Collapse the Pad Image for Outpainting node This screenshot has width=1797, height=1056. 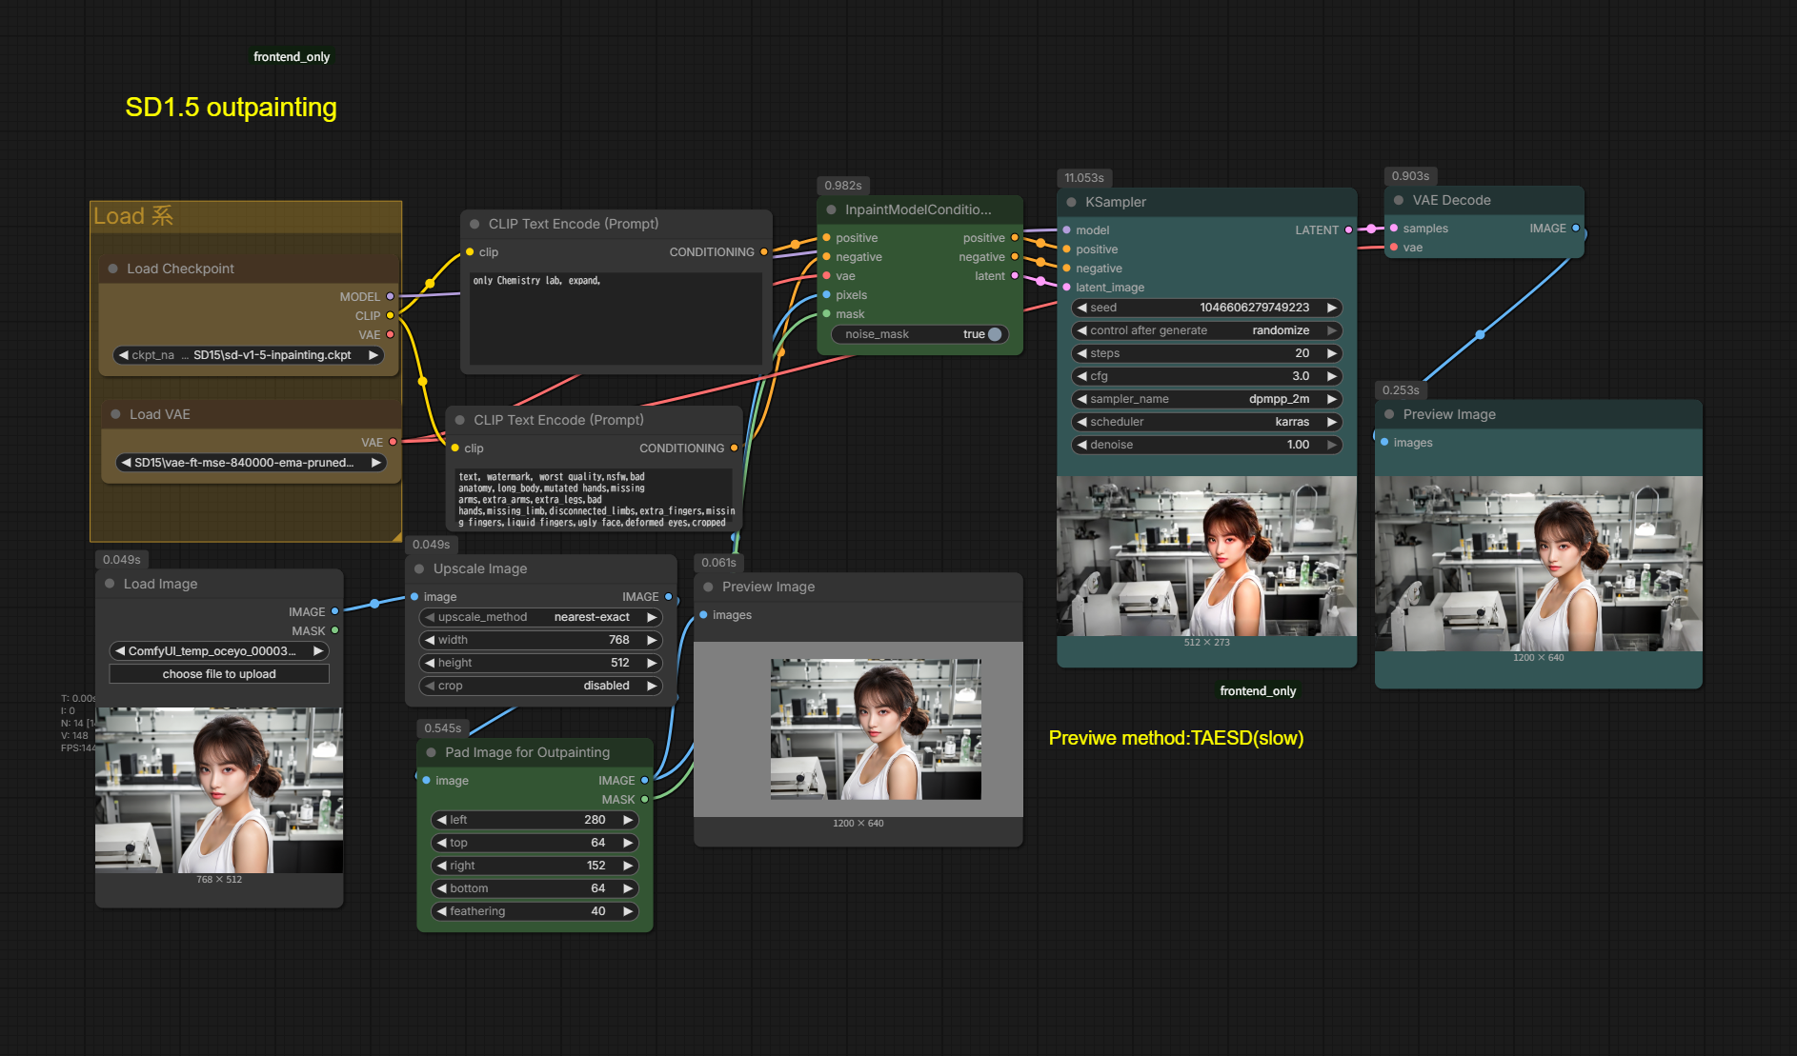431,752
